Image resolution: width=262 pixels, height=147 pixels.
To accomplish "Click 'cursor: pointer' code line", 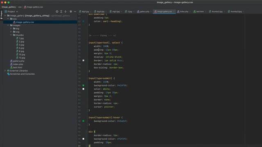I will point(104,107).
